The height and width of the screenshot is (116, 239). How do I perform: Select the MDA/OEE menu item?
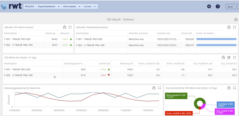tap(30, 7)
